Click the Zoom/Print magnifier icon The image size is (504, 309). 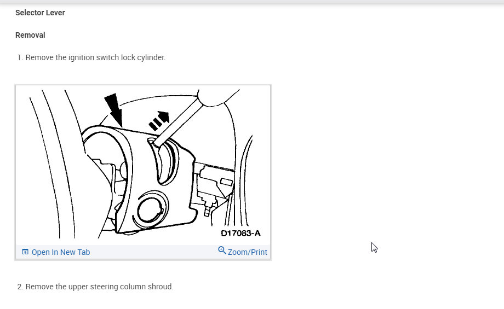click(x=222, y=250)
